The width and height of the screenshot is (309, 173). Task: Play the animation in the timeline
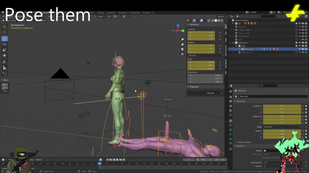point(117,160)
